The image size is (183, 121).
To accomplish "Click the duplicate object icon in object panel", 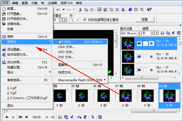I will pyautogui.click(x=168, y=33).
